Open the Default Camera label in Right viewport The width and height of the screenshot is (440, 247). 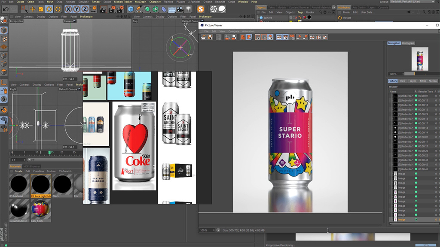[x=69, y=89]
